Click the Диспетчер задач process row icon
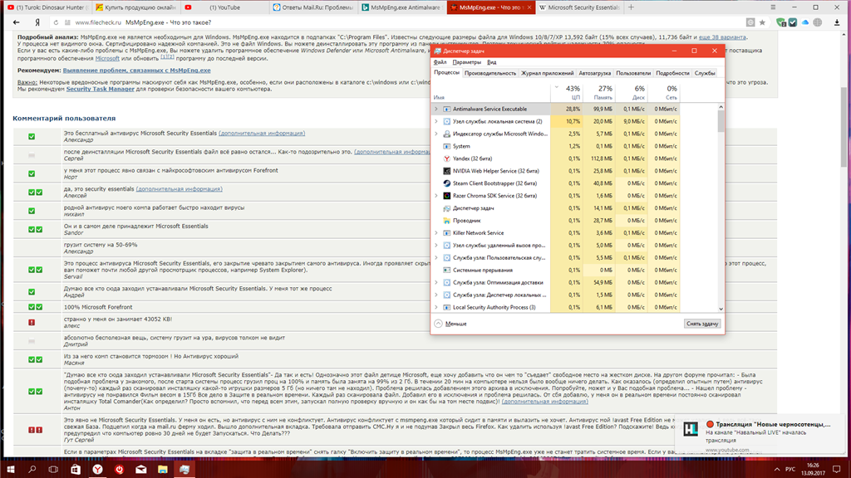 tap(446, 208)
